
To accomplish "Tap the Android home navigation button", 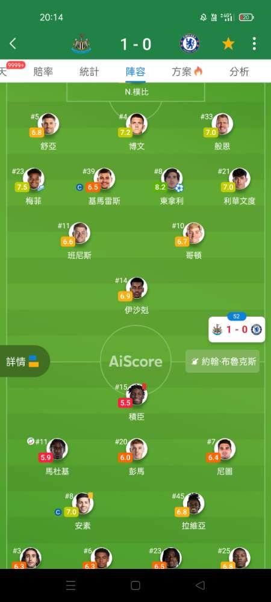I will pos(135,585).
